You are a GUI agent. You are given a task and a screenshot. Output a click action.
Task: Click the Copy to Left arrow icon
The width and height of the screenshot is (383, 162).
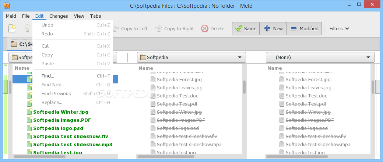(116, 29)
